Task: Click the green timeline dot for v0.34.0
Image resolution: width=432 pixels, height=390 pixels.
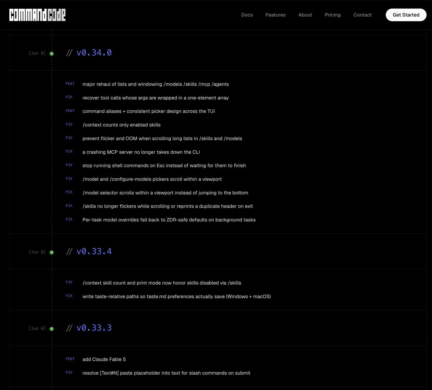Action: [51, 54]
